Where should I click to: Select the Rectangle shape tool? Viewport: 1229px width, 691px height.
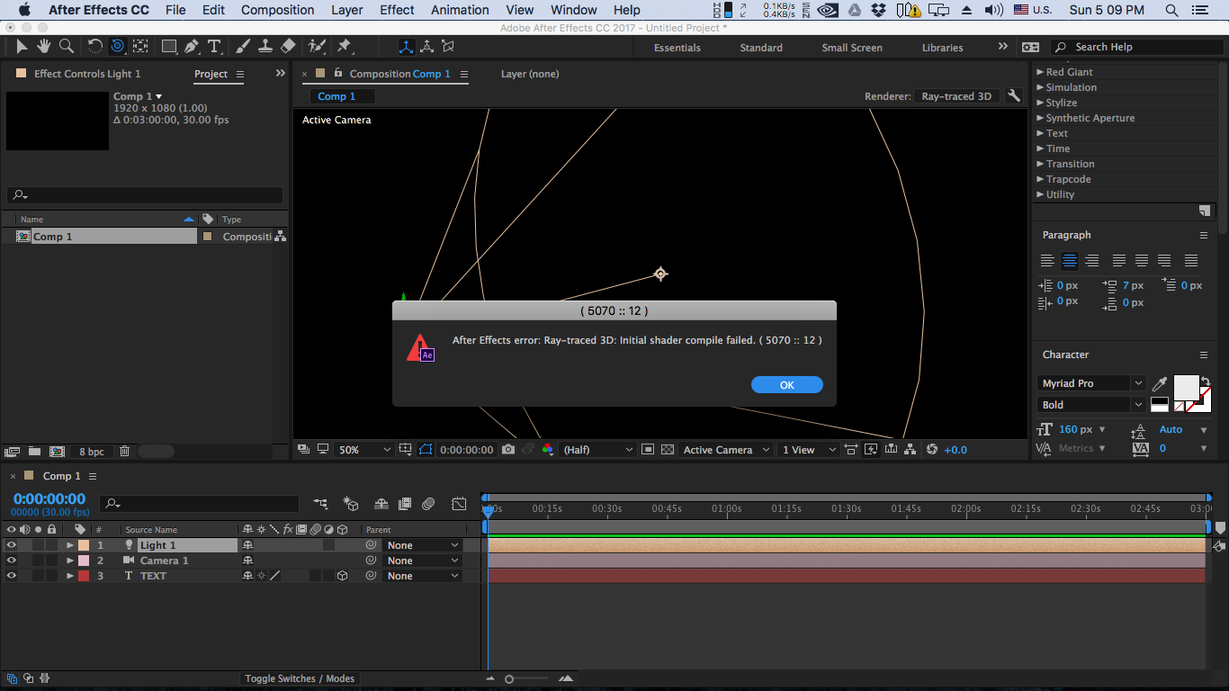tap(169, 46)
